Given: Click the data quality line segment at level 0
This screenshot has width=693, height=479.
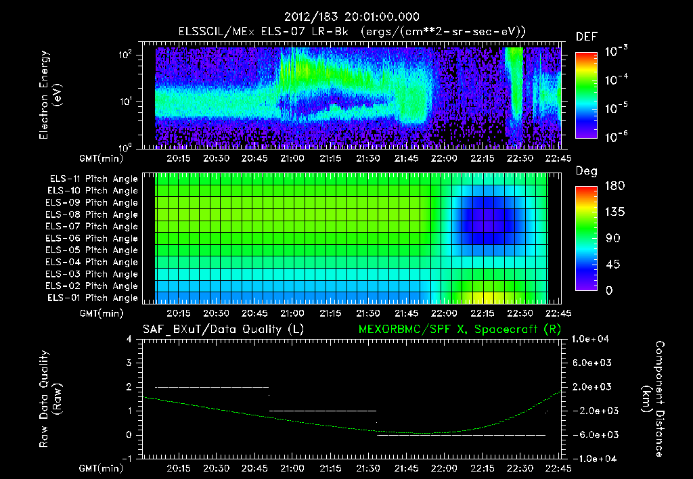Looking at the screenshot, I should (462, 435).
